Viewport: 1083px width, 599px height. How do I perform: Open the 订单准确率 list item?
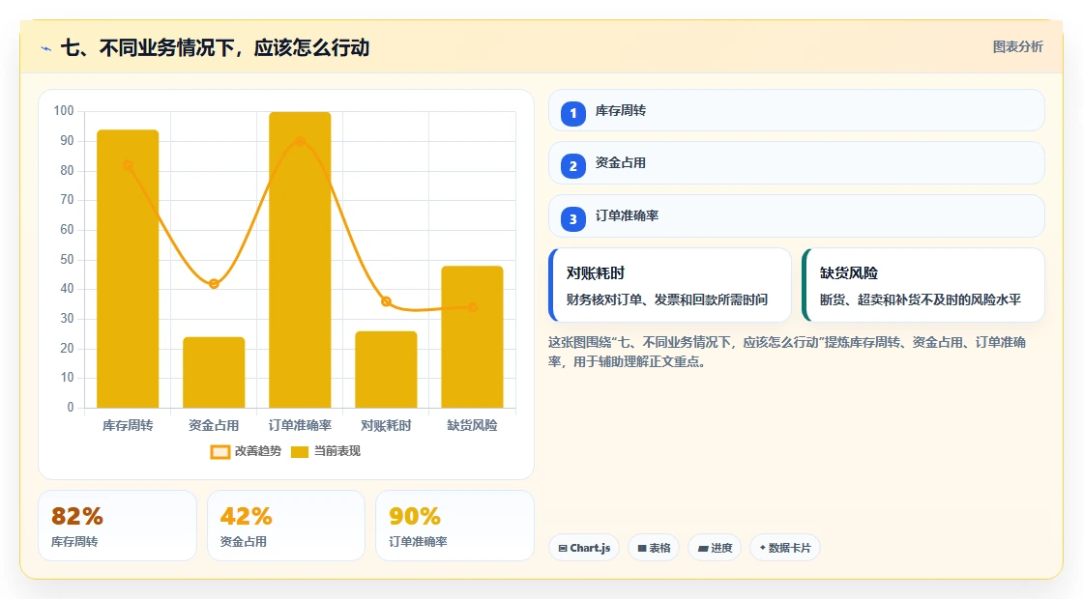[797, 216]
